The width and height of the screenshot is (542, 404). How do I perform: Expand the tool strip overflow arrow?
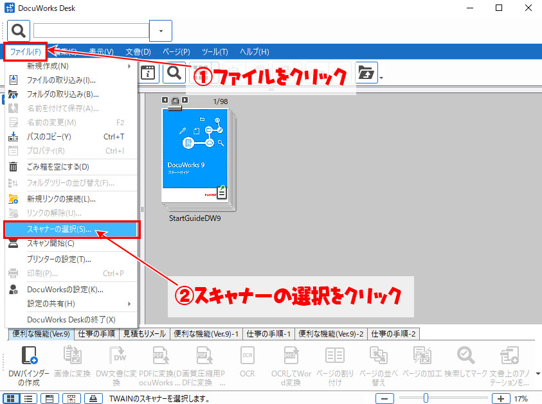pos(537,373)
